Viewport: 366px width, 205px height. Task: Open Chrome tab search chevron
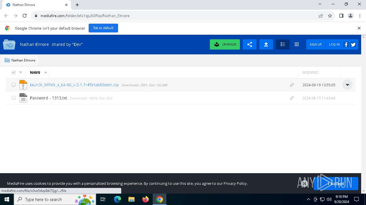pos(320,4)
